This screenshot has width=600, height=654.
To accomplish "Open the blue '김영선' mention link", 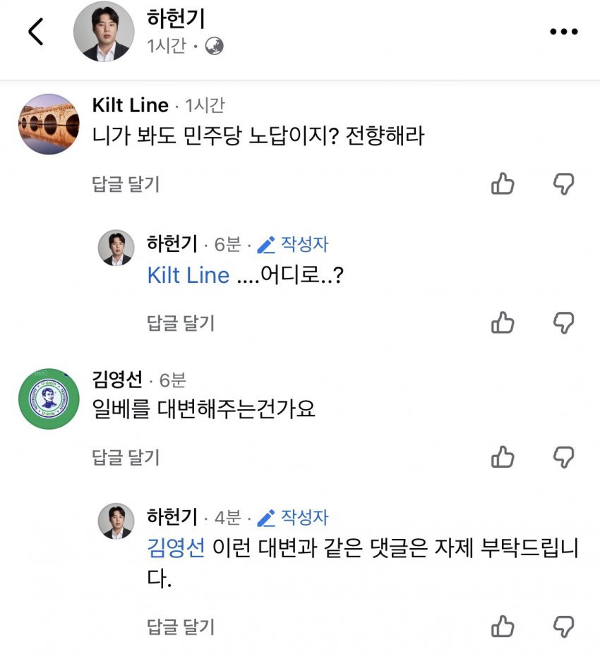I will [176, 547].
